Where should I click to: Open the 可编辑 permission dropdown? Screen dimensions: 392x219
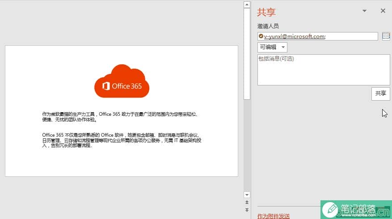click(x=272, y=47)
